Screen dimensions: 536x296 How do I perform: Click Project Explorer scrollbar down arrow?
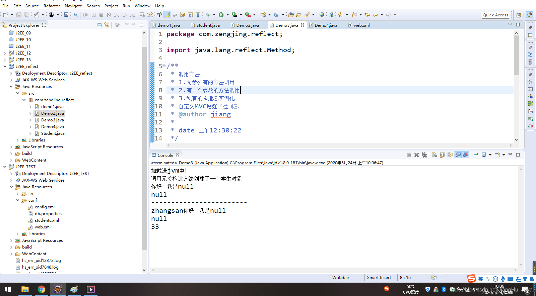coord(144,270)
